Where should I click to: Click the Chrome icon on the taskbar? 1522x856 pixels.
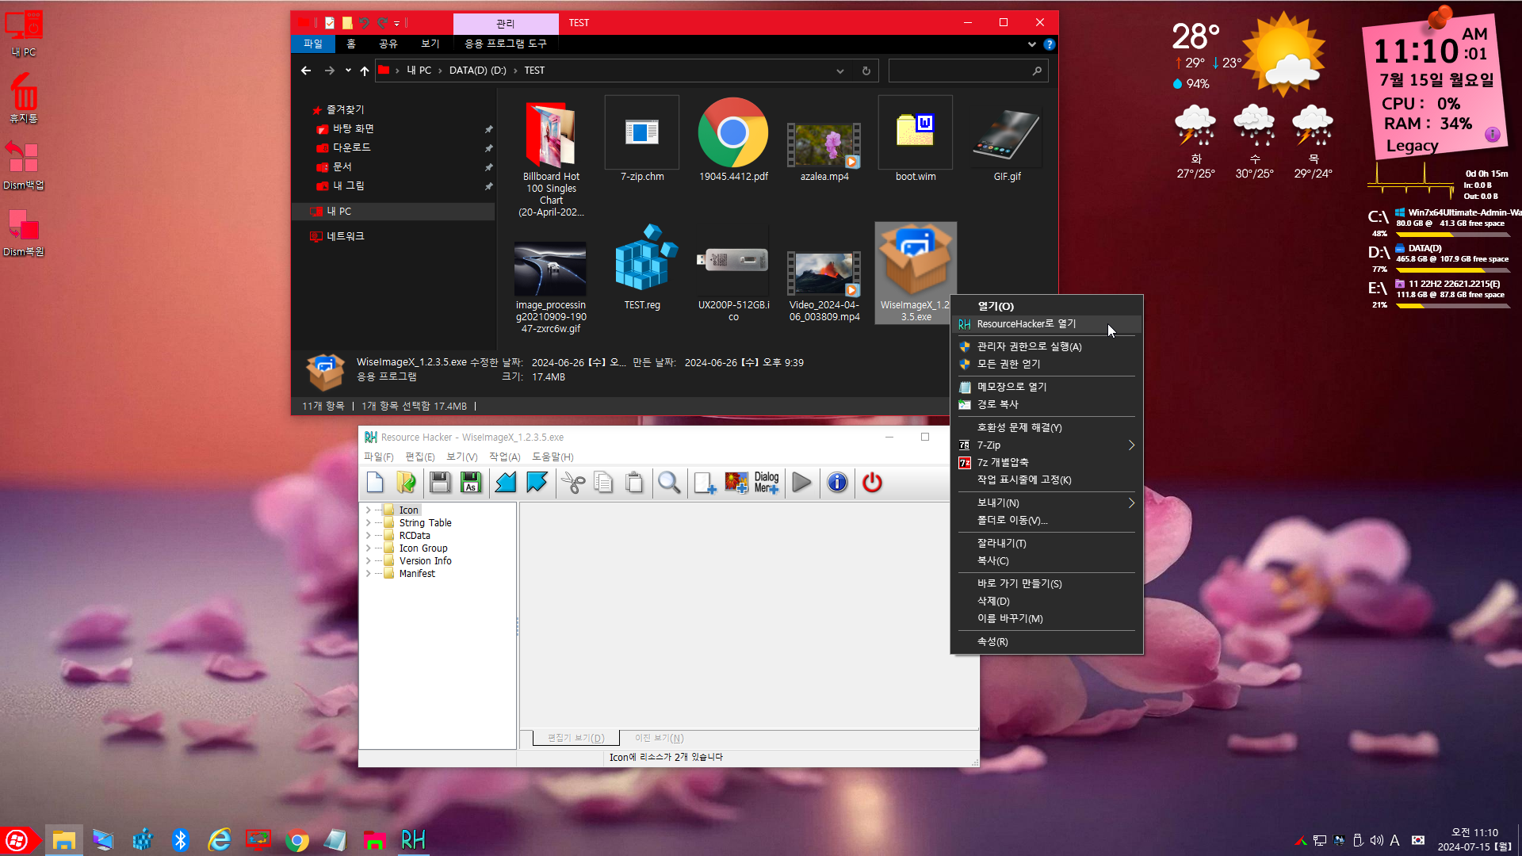pyautogui.click(x=297, y=840)
